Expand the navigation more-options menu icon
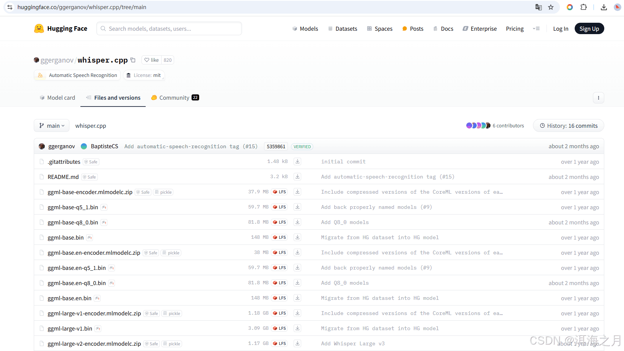Screen dimensions: 624x351 tap(536, 29)
